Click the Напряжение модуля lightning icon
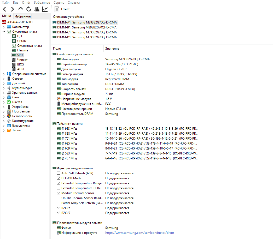The height and width of the screenshot is (239, 273). click(x=59, y=99)
